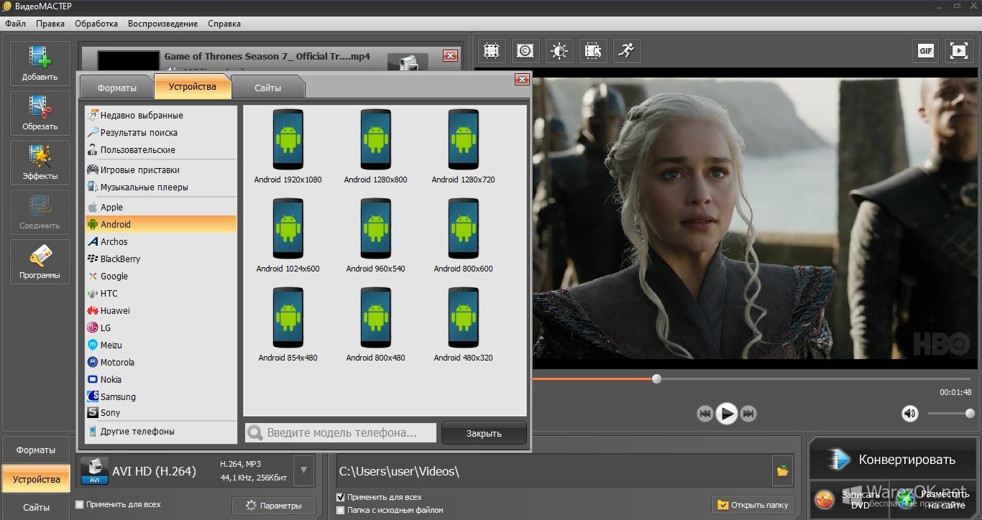The image size is (982, 520).
Task: Open the Эффекты effects tool
Action: click(40, 163)
